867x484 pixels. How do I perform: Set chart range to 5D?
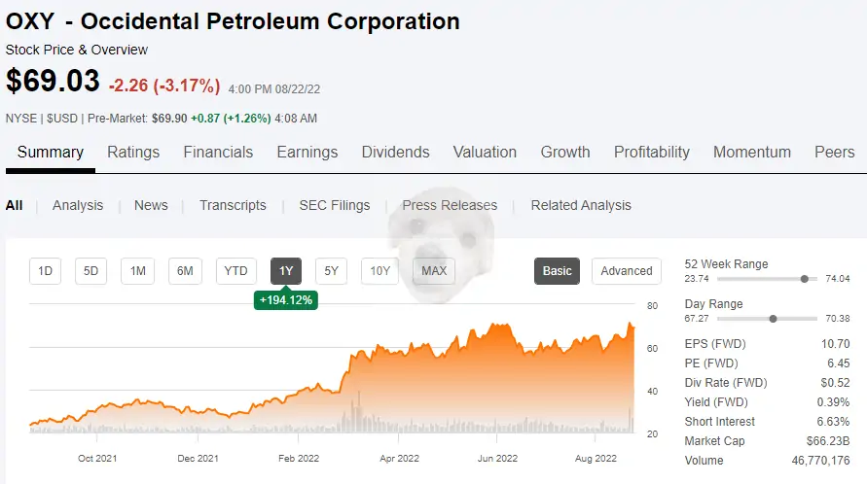(x=90, y=271)
